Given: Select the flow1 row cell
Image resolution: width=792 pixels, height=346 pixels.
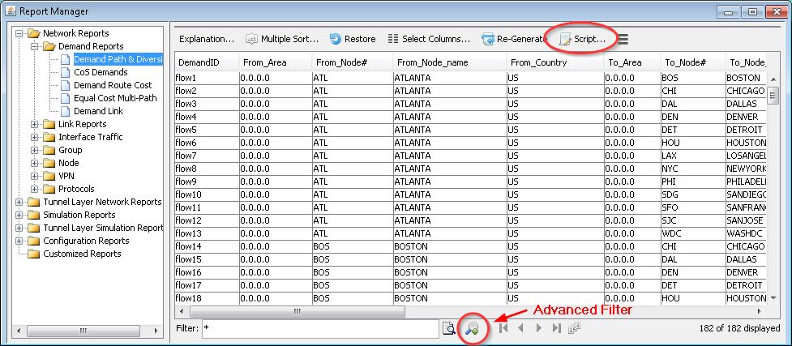Looking at the screenshot, I should (x=207, y=78).
